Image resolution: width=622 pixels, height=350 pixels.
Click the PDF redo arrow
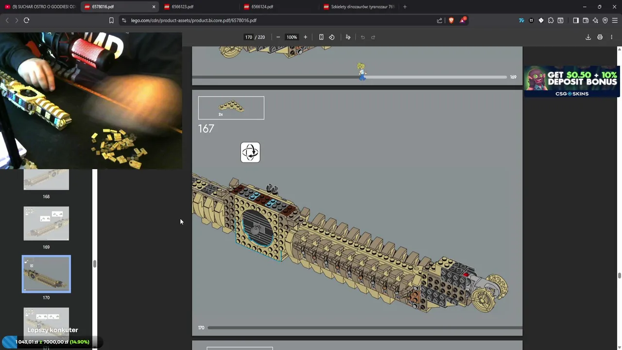(373, 37)
